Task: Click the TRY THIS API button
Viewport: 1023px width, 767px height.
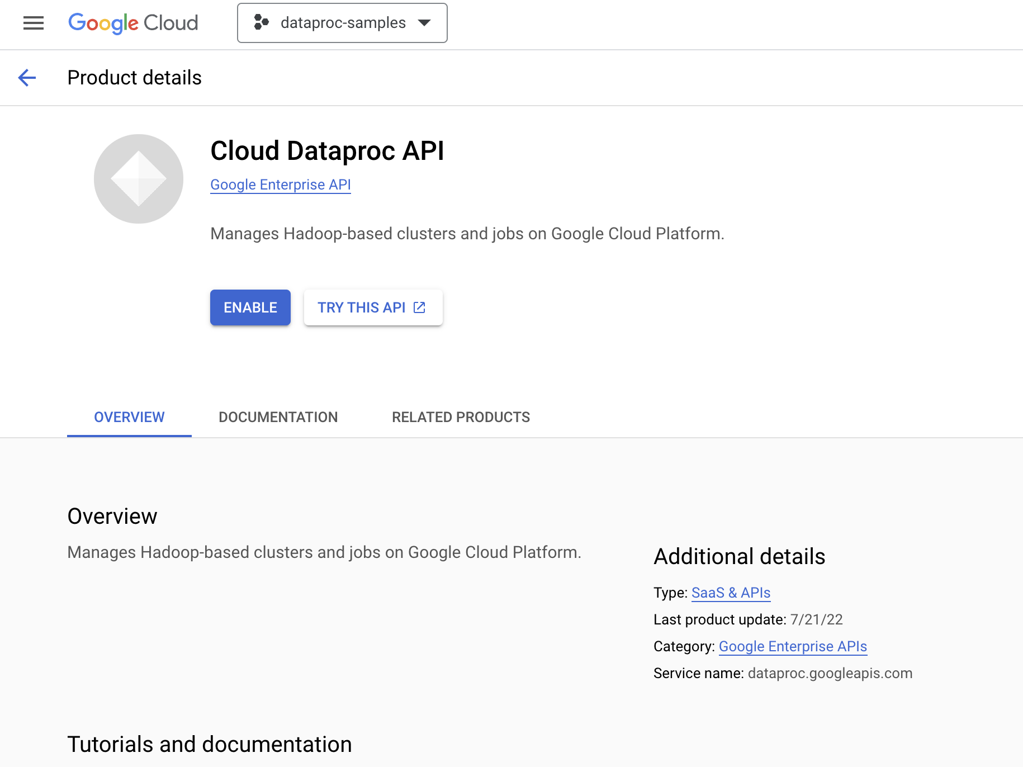Action: (x=373, y=307)
